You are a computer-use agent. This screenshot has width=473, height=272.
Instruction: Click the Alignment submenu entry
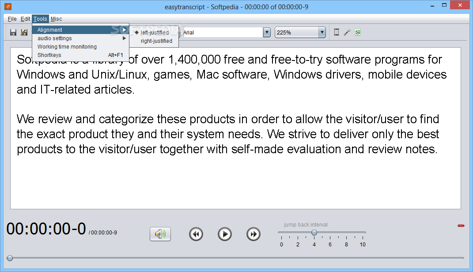(x=80, y=30)
